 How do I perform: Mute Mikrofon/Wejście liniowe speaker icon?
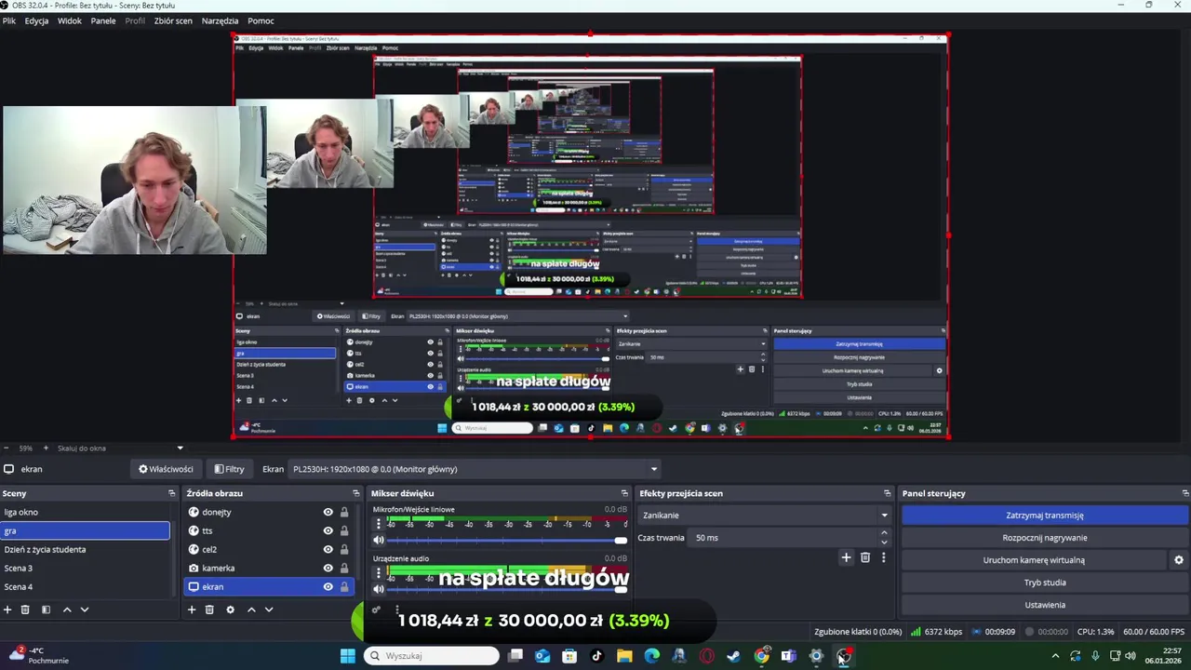[x=379, y=541]
